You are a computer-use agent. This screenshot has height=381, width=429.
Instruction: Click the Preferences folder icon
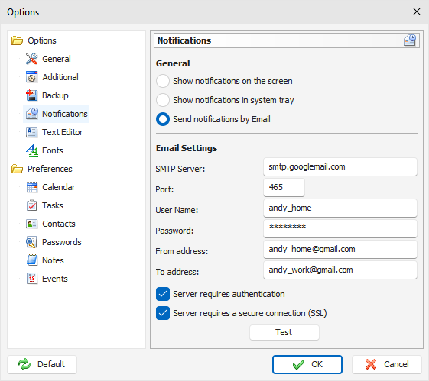click(x=17, y=169)
